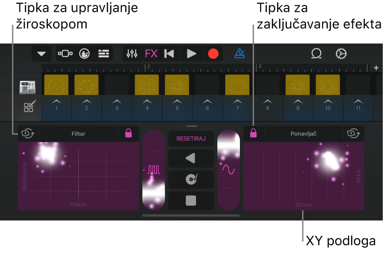Screen dimensions: 383x253
Task: Add a song section with plus button
Action: [x=376, y=68]
